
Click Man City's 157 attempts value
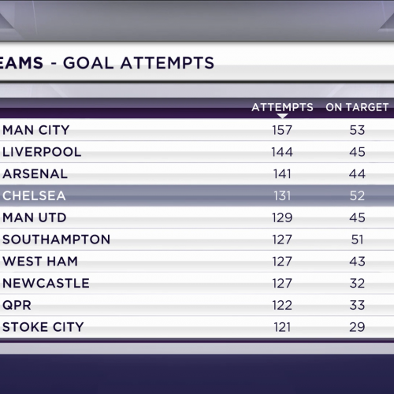coord(282,130)
